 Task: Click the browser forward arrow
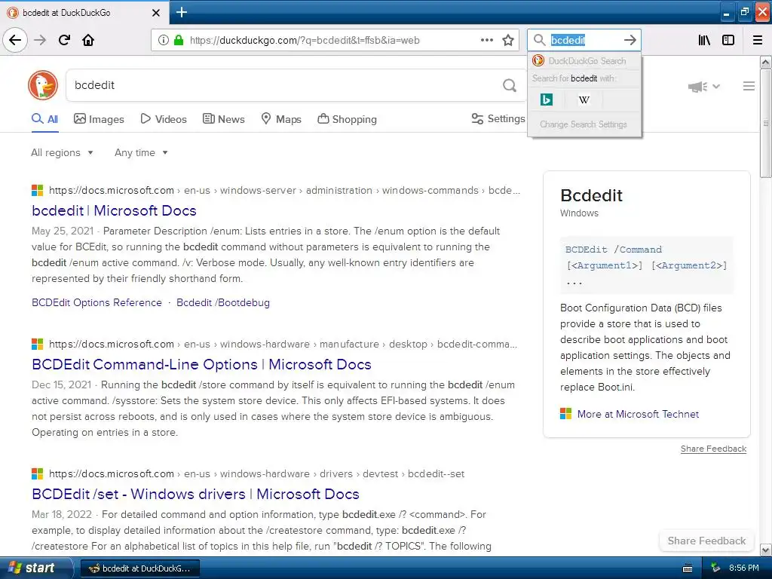[40, 40]
